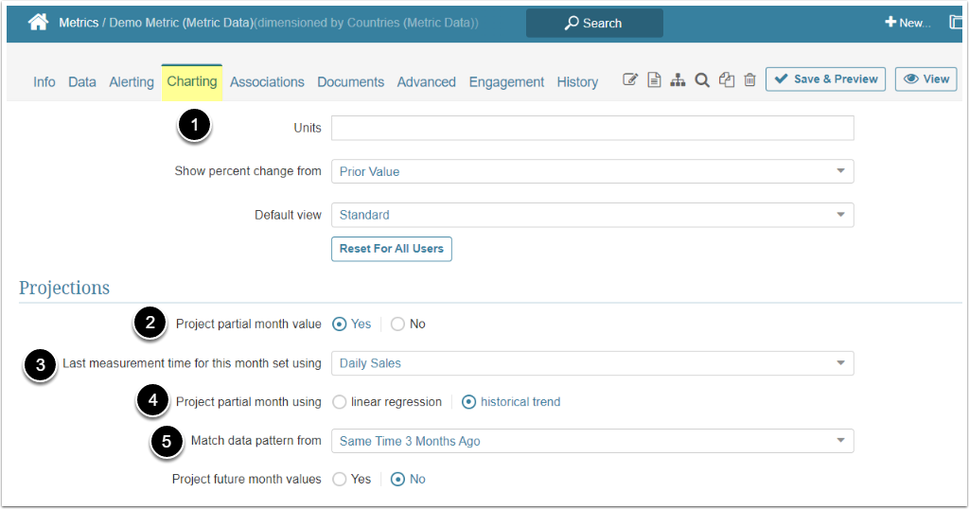This screenshot has width=969, height=509.
Task: Open Match data pattern from dropdown
Action: tap(592, 441)
